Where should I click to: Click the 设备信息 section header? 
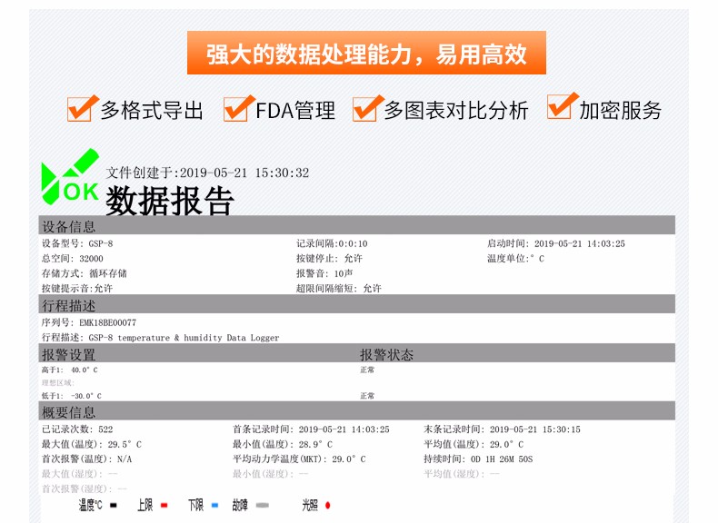tap(69, 226)
